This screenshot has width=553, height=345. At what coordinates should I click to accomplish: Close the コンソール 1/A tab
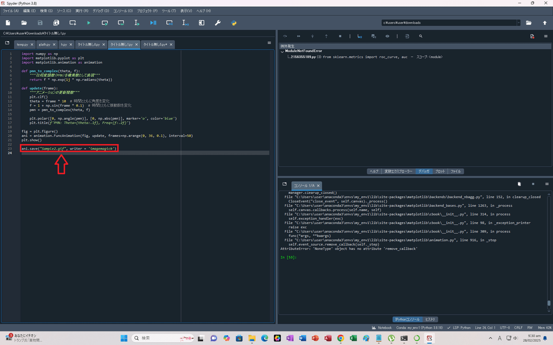(x=318, y=185)
